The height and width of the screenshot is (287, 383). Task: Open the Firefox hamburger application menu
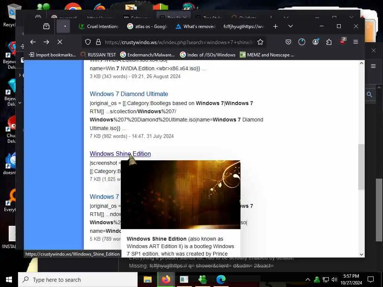356,42
